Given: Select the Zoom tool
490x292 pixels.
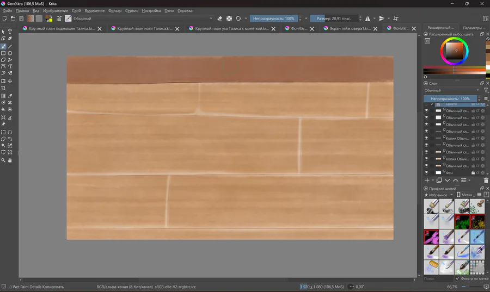Looking at the screenshot, I should coord(3,160).
